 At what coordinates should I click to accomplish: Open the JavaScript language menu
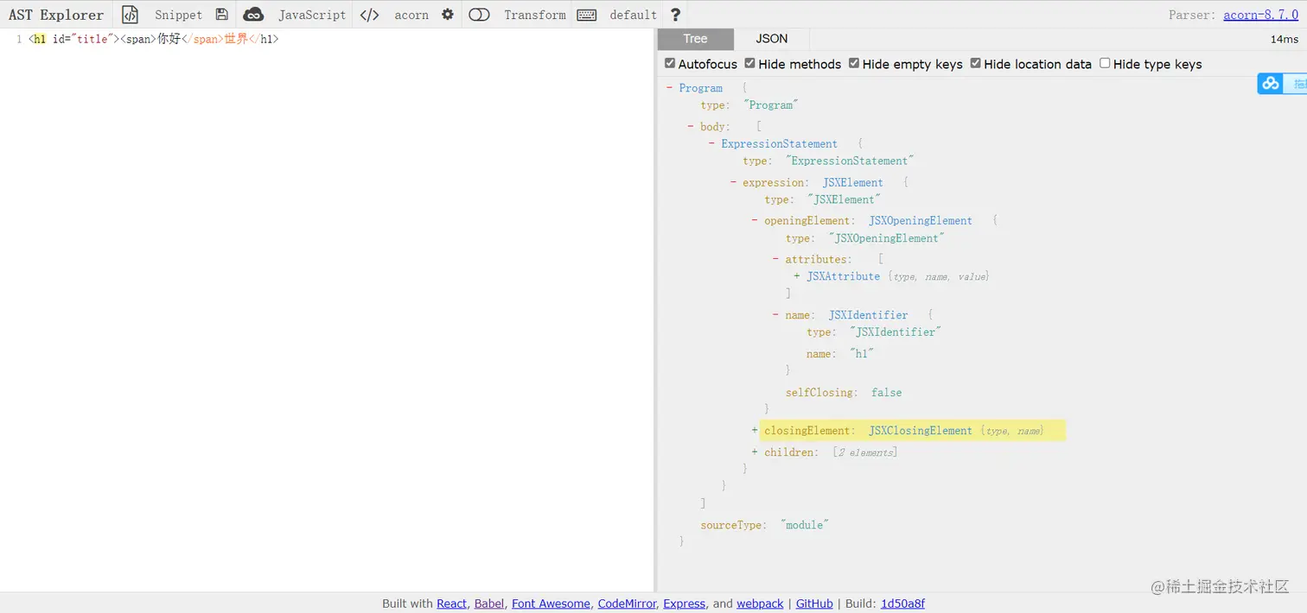(x=312, y=15)
